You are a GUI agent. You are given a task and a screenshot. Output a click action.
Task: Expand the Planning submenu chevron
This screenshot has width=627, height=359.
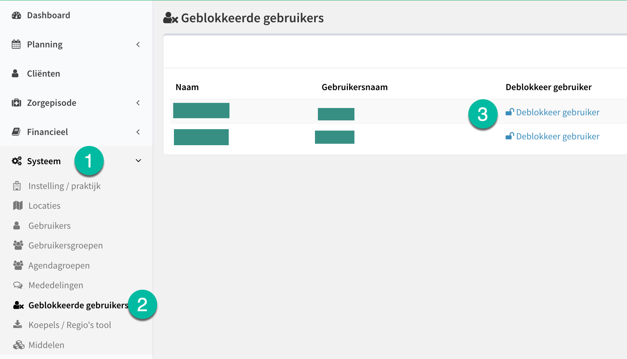click(x=138, y=45)
